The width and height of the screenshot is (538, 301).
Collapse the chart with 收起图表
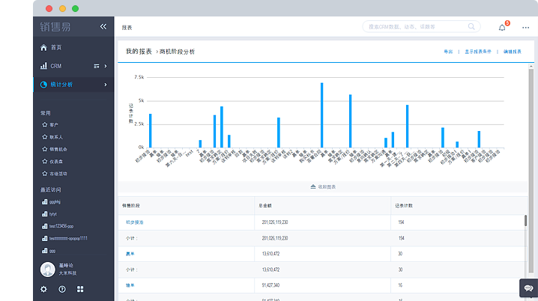[x=323, y=186]
